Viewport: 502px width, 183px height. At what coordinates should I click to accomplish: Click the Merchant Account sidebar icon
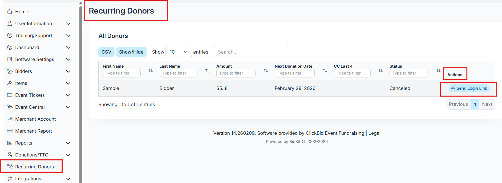pos(10,119)
